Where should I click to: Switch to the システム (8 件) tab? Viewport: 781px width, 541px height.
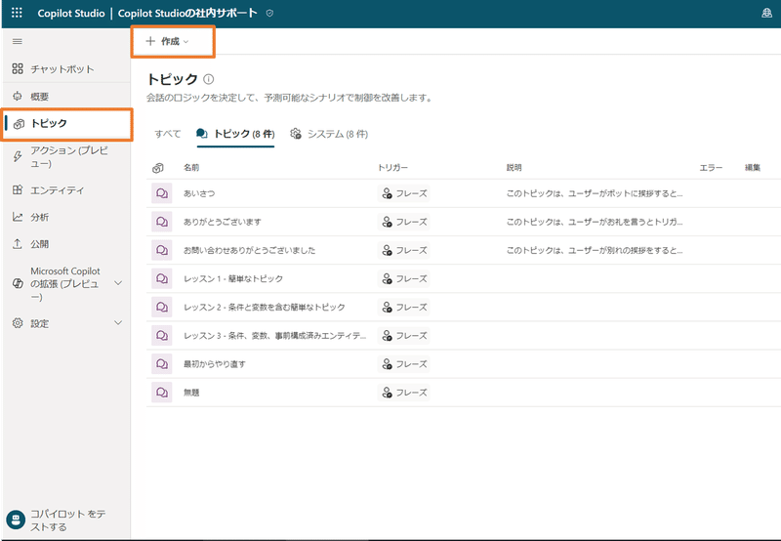[x=330, y=134]
